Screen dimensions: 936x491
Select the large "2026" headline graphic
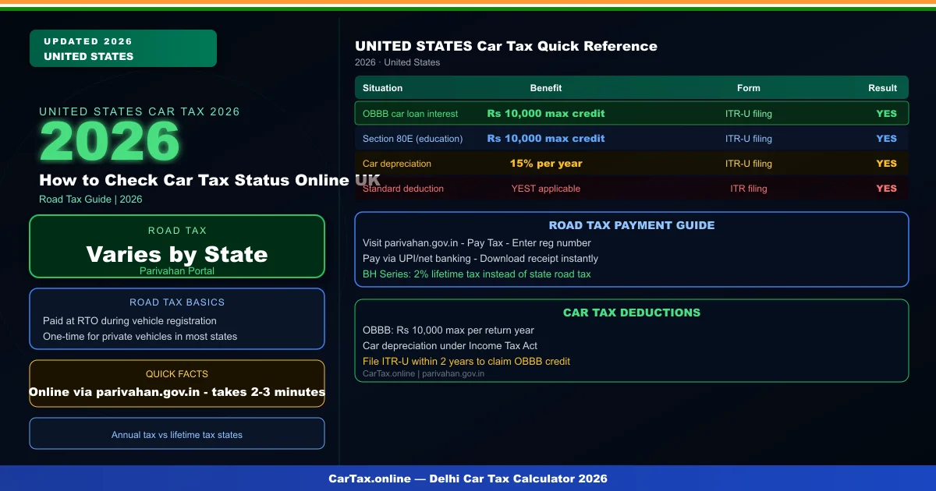[x=109, y=140]
